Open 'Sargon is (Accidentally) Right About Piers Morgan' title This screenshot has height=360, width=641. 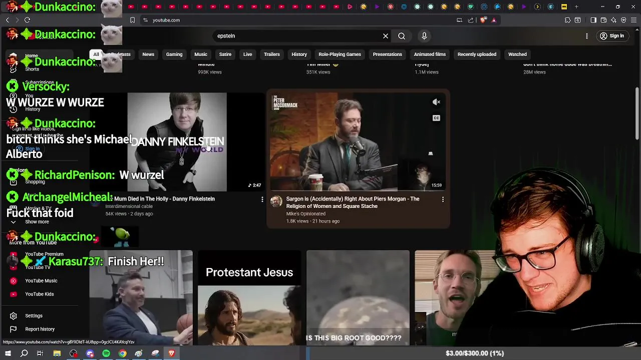pyautogui.click(x=353, y=202)
